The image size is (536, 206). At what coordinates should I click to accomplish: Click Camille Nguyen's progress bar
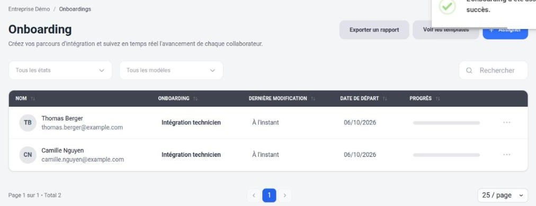pyautogui.click(x=446, y=155)
